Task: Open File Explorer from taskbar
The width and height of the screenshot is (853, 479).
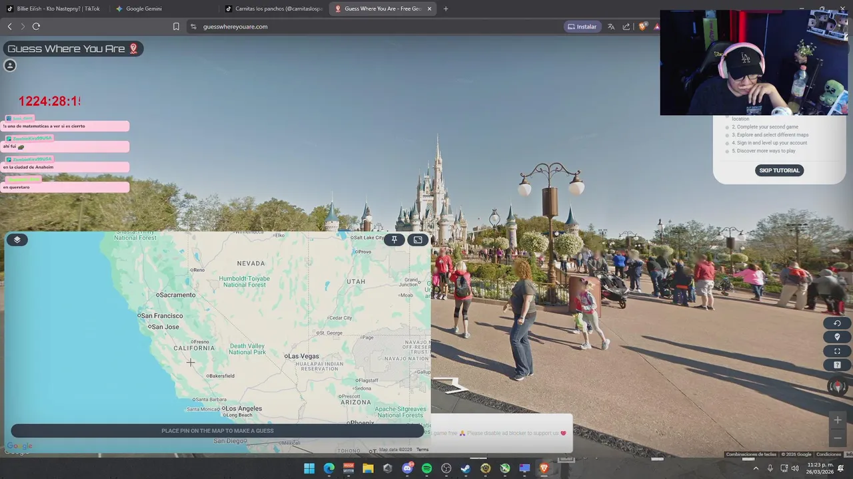Action: 368,468
